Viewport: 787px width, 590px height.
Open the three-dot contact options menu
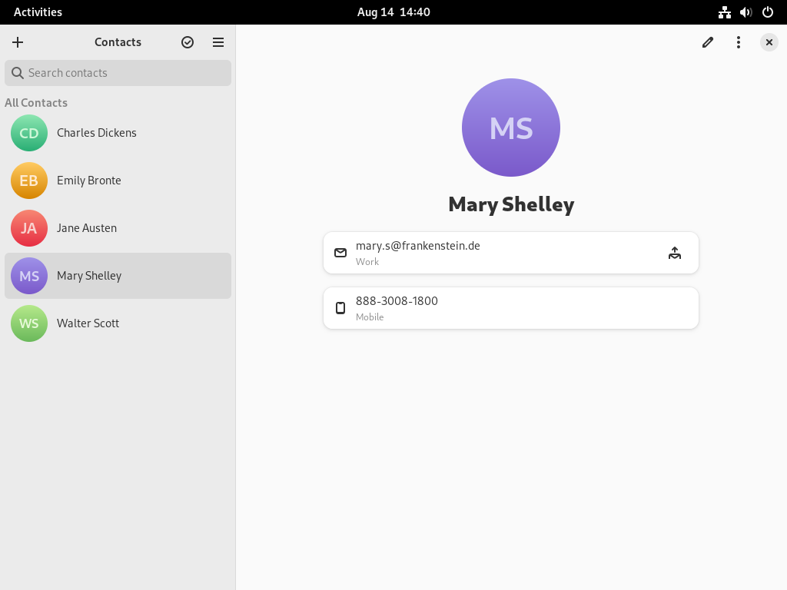739,42
